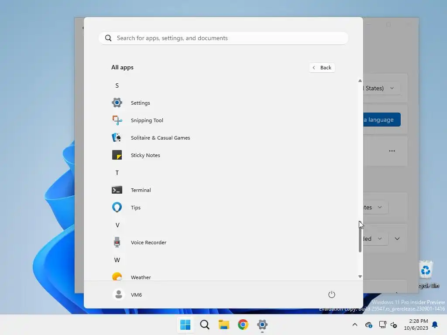Viewport: 447px width, 335px height.
Task: Click the Voice Recorder text label
Action: (x=148, y=243)
